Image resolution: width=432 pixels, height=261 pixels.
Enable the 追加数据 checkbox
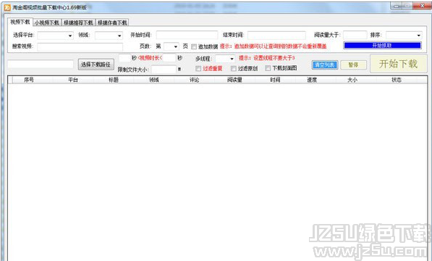click(194, 46)
